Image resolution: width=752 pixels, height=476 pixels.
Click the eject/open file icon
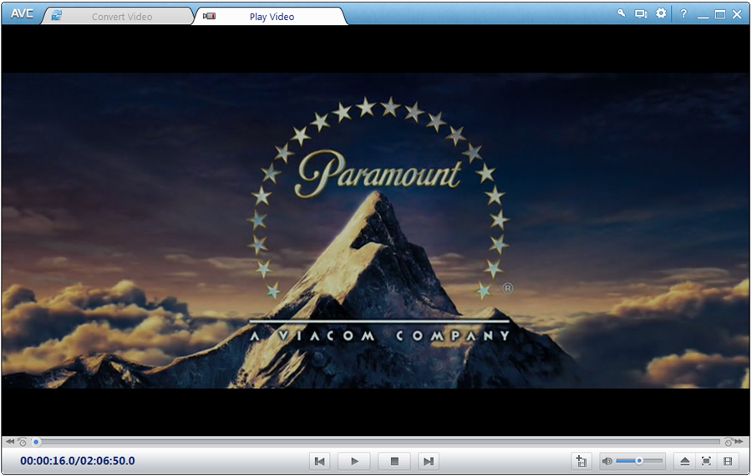click(x=685, y=461)
